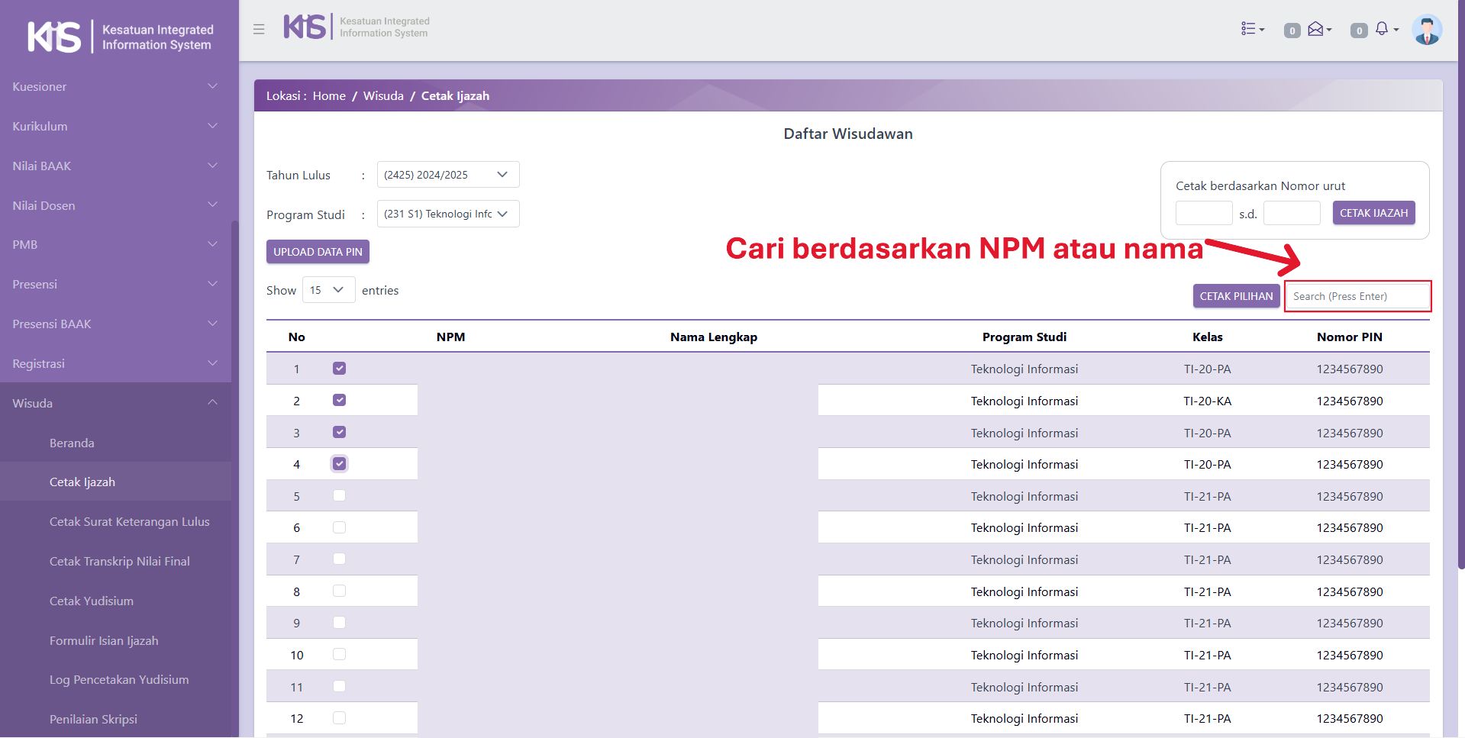
Task: Open the notifications bell icon
Action: point(1385,29)
